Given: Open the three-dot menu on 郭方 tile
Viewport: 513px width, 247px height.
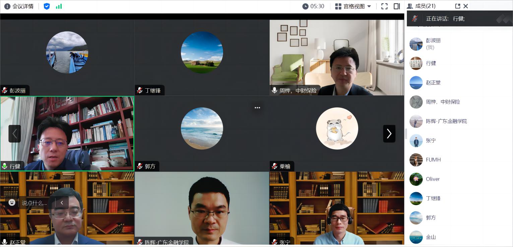Looking at the screenshot, I should (x=257, y=108).
